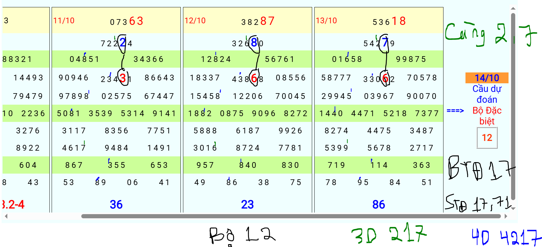The height and width of the screenshot is (247, 542).
Task: Click the horizontal scrollbar right arrow
Action: pyautogui.click(x=506, y=216)
